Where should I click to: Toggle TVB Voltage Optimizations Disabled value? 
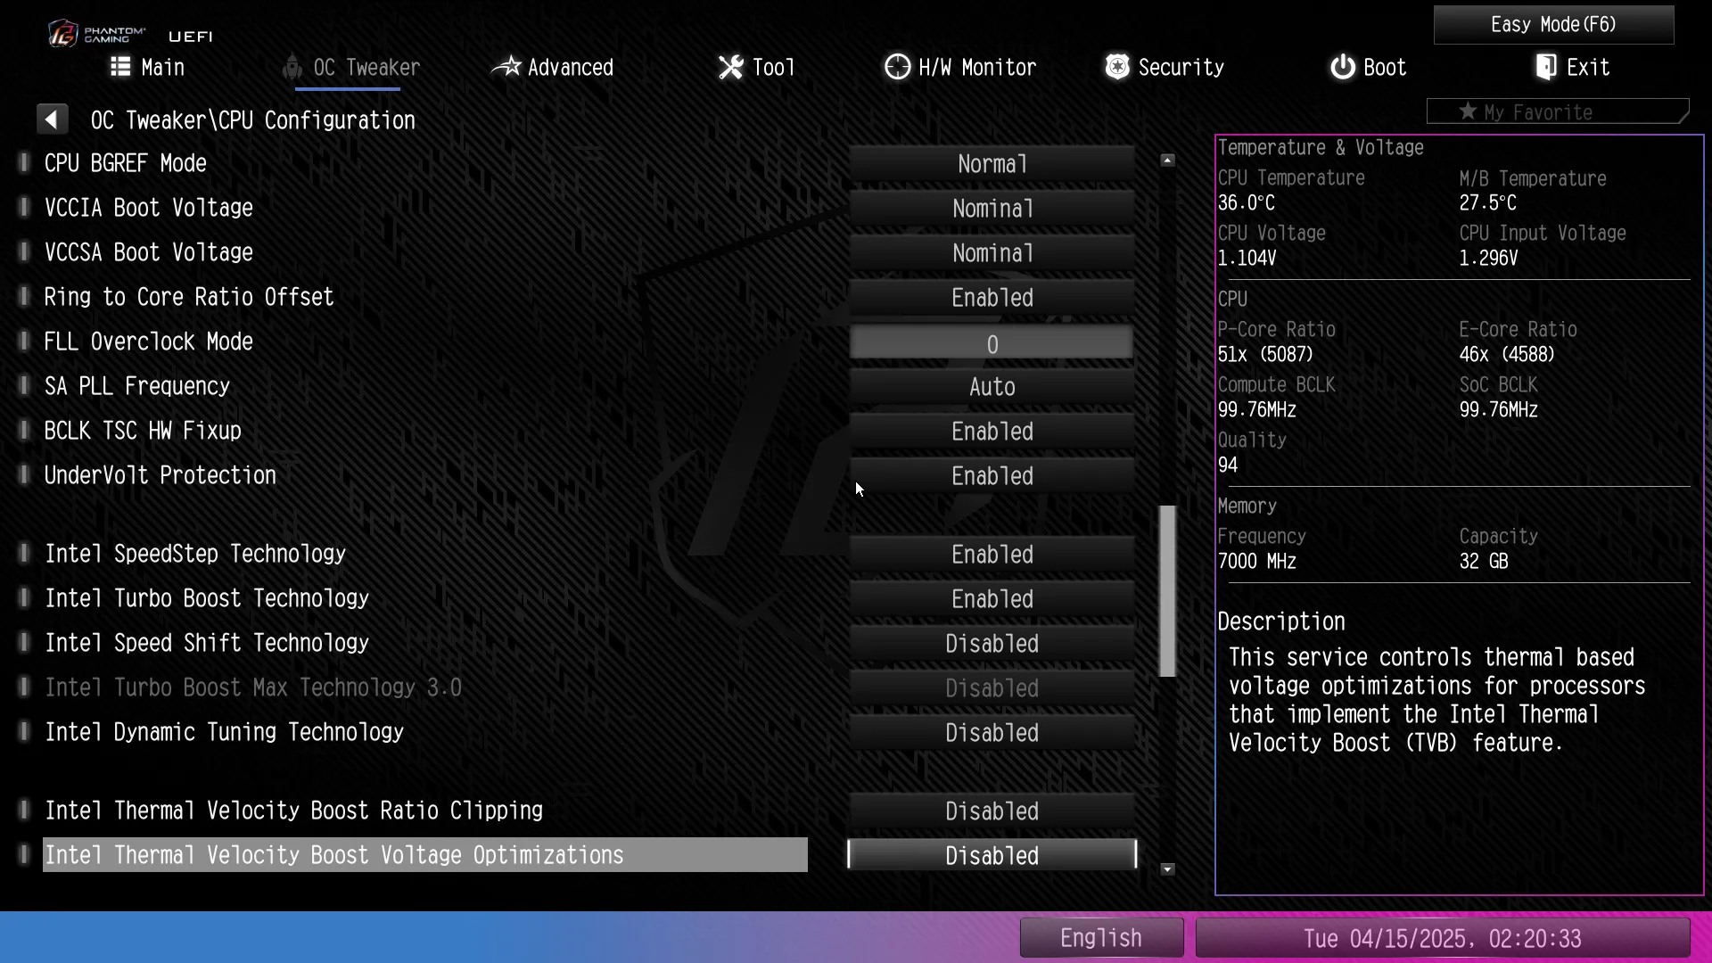(x=992, y=856)
